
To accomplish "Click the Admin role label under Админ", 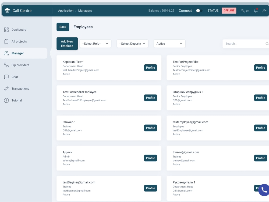I will [x=66, y=156].
